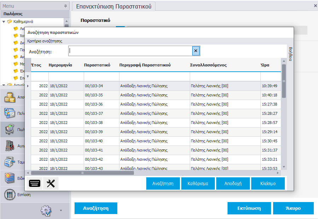Viewport: 318px width, 219px height.
Task: Clear the search field with X button
Action: coord(196,51)
